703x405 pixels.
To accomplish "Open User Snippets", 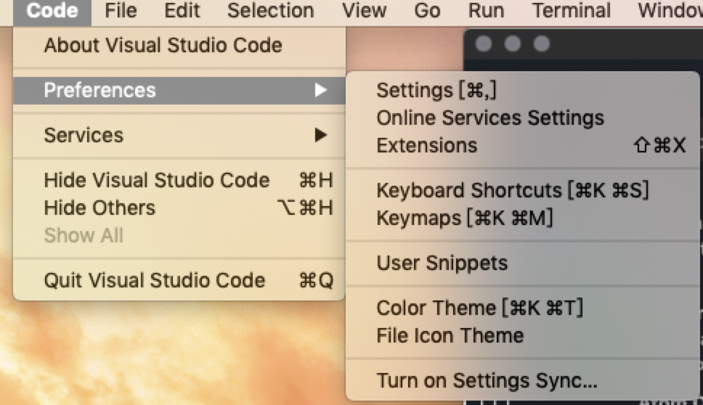I will coord(523,263).
